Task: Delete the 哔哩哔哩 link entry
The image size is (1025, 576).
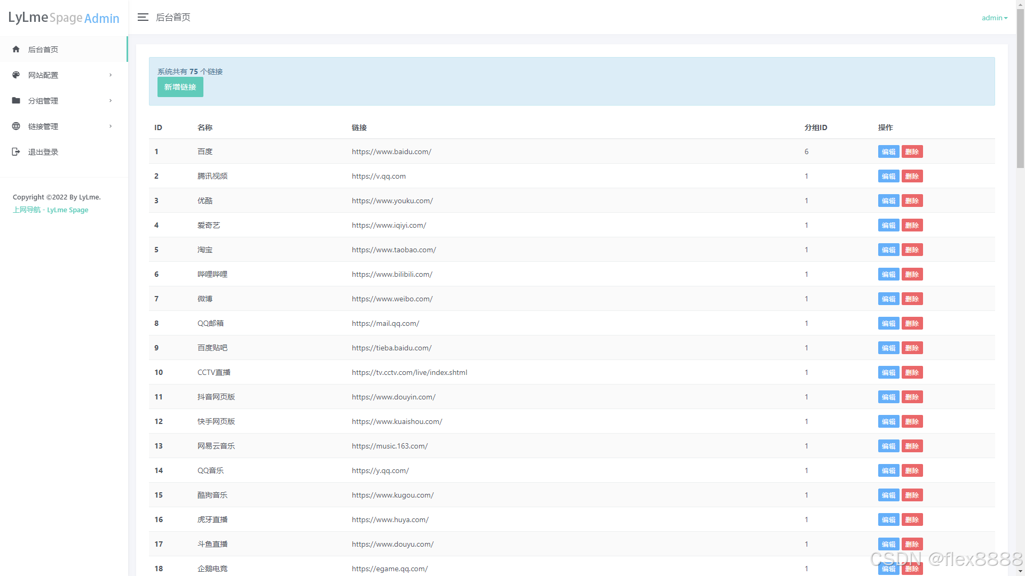Action: click(x=912, y=274)
